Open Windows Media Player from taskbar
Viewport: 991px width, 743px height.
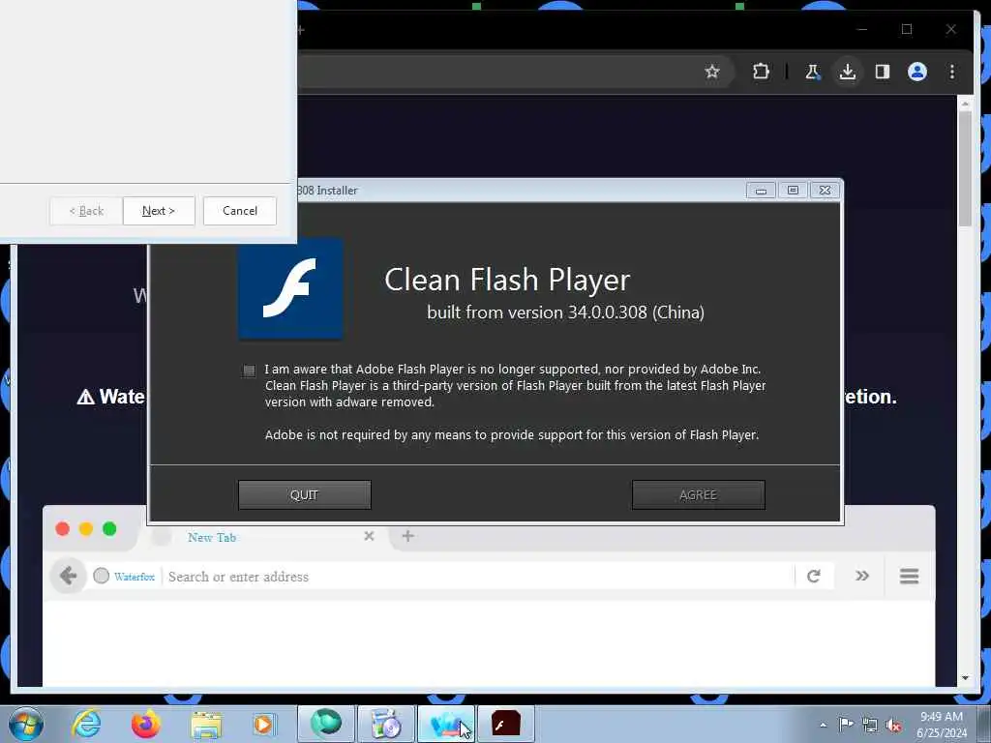[263, 724]
